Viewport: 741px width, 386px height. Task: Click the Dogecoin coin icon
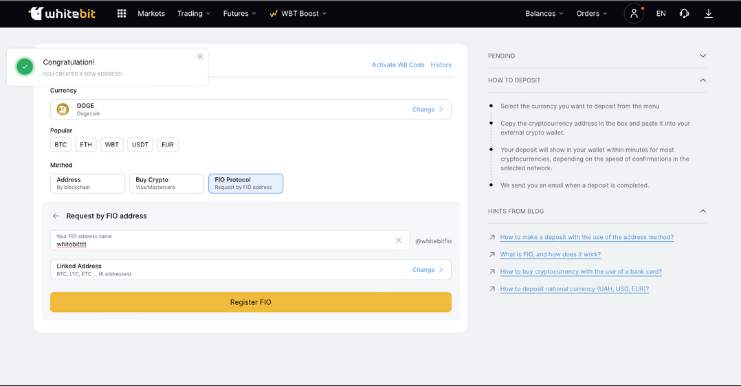click(63, 109)
